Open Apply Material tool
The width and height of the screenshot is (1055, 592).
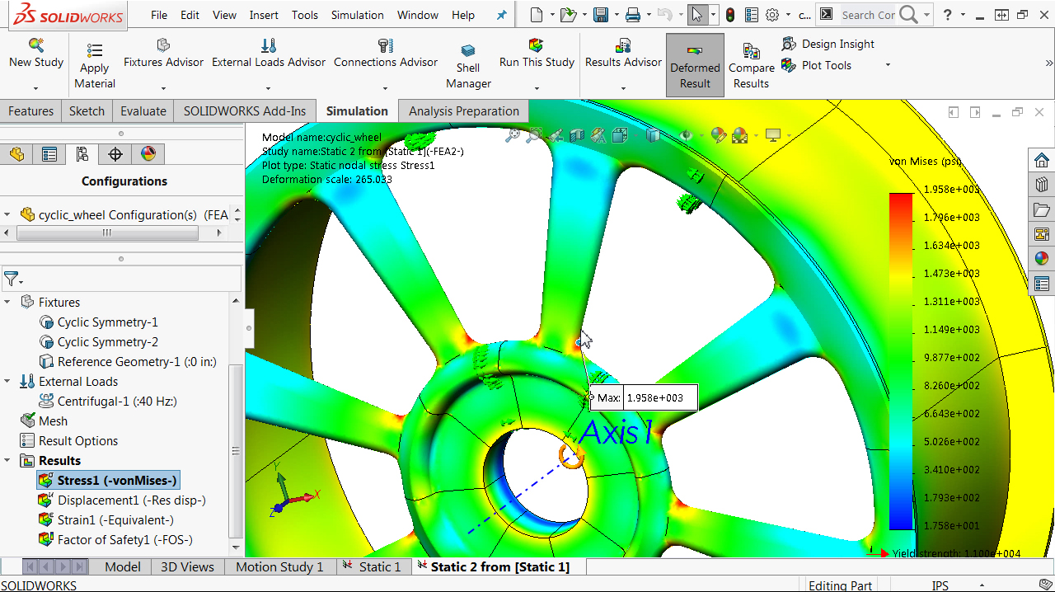tap(95, 51)
